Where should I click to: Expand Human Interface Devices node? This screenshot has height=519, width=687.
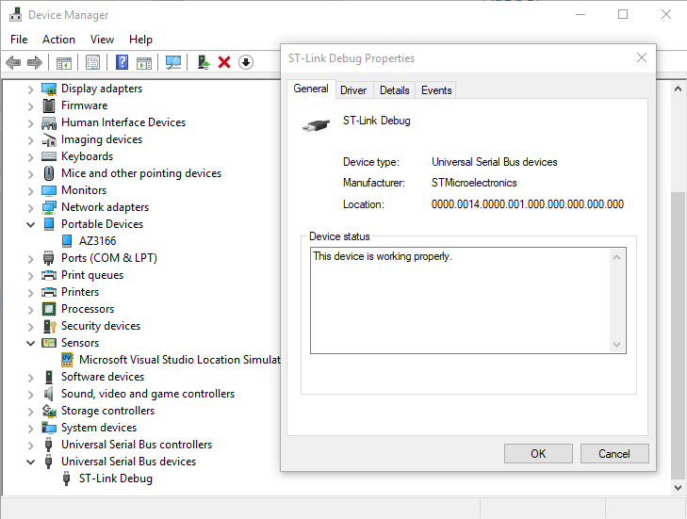30,124
